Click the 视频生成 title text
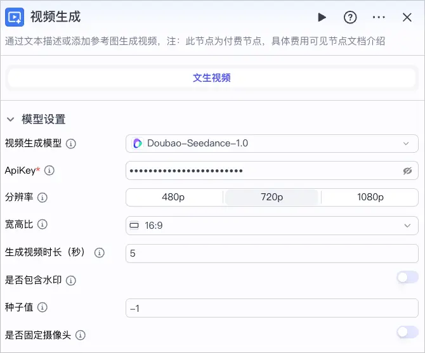This screenshot has width=425, height=353. (55, 16)
